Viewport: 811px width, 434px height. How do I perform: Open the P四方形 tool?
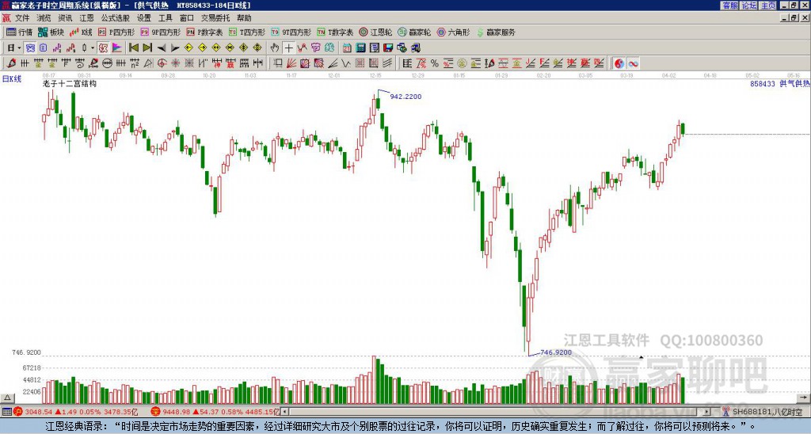point(116,32)
